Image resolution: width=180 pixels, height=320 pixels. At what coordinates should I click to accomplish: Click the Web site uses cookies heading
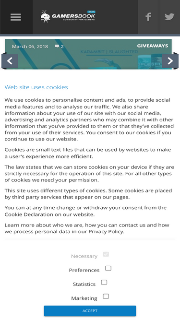(36, 87)
